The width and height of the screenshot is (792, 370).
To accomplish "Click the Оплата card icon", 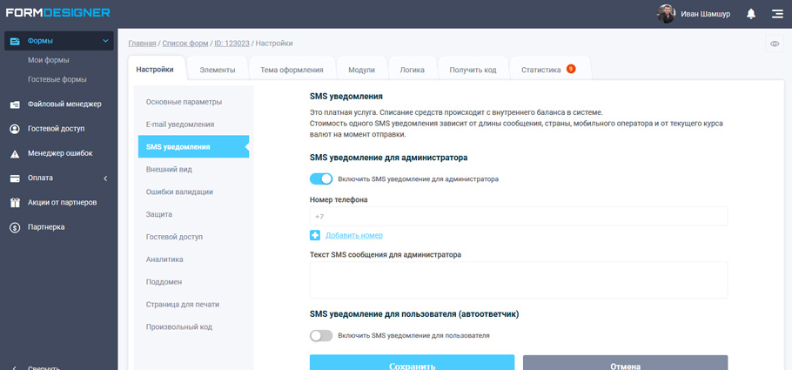I will click(x=15, y=178).
